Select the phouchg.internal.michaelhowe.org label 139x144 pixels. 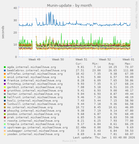(x=34, y=111)
